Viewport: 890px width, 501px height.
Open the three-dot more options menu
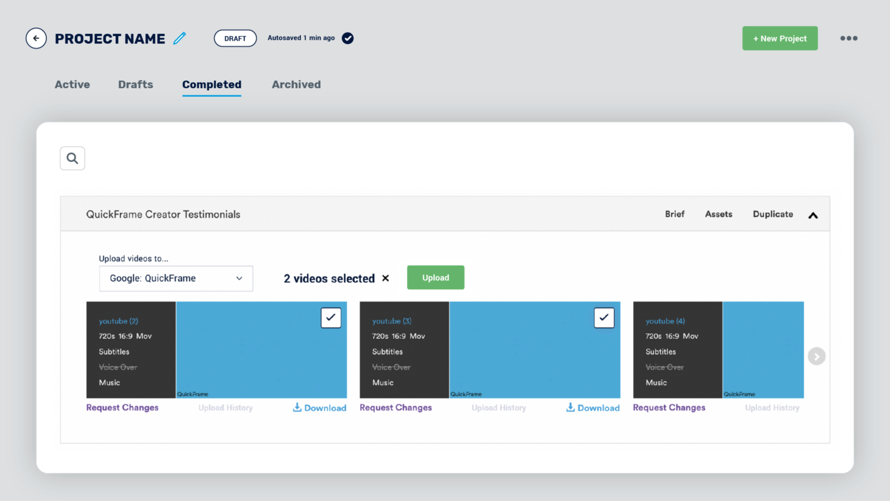pos(848,38)
